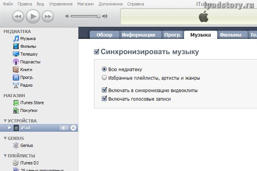Viewport: 257px width, 171px height.
Task: Switch to the Прогр. tab
Action: (173, 35)
